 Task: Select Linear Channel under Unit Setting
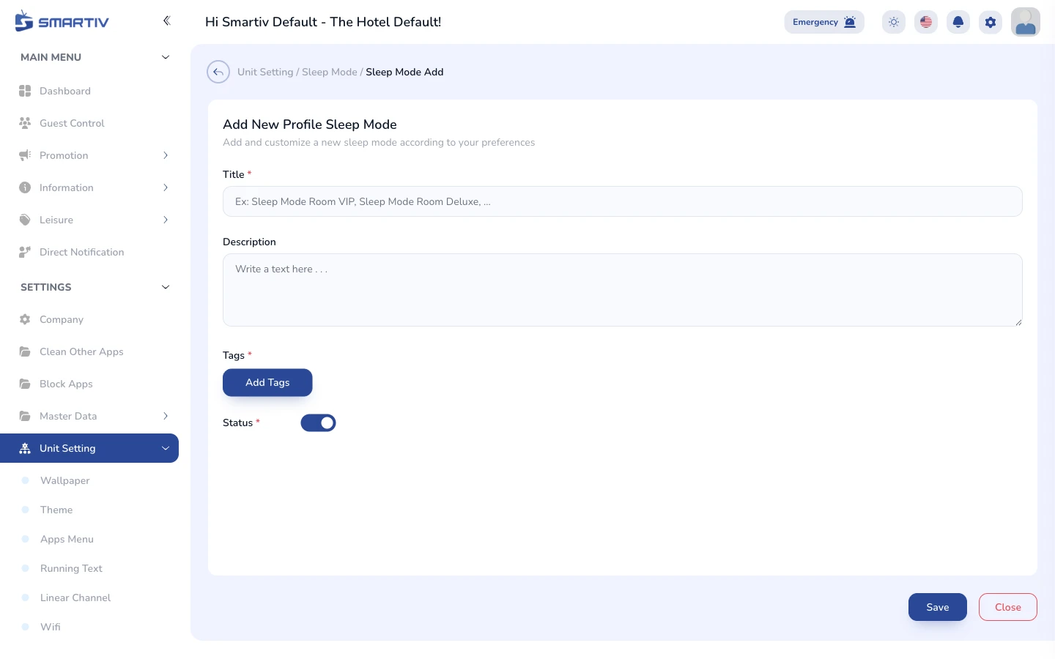pos(75,597)
